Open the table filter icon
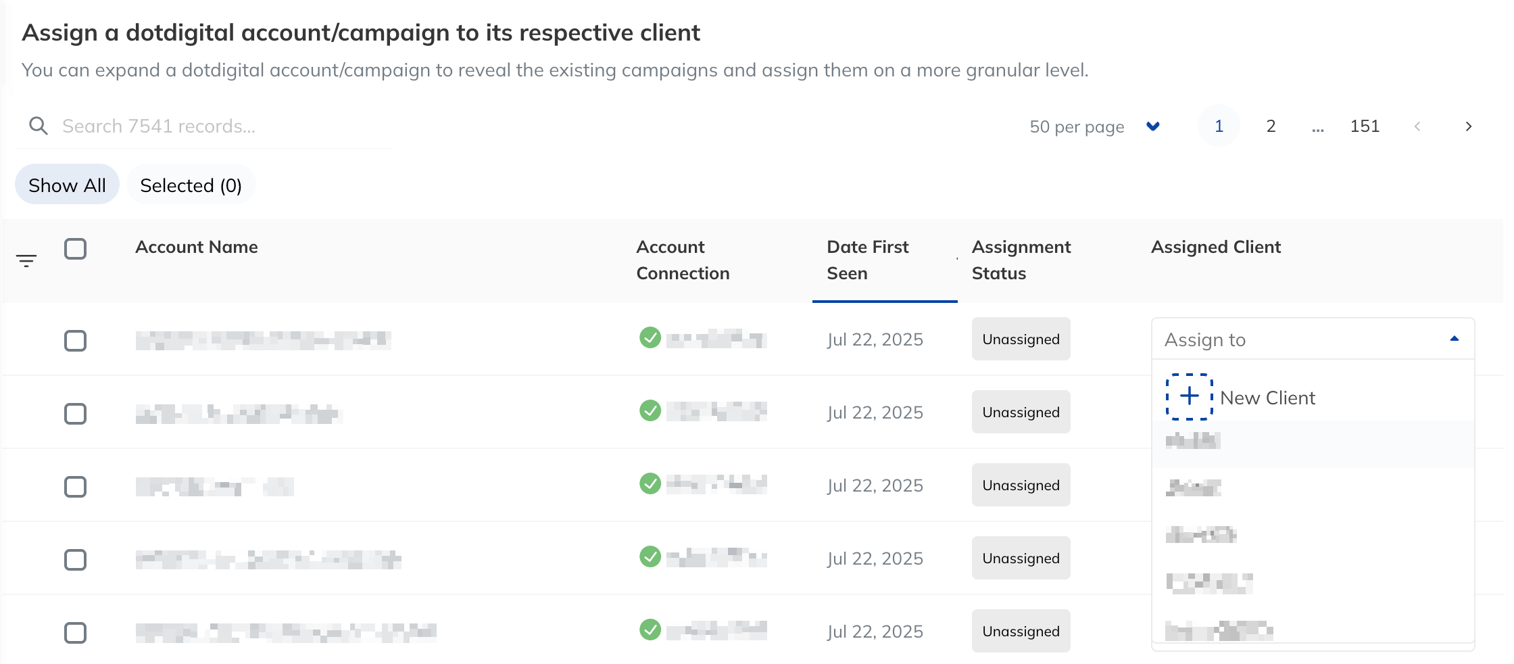Screen dimensions: 1514x664 26,260
